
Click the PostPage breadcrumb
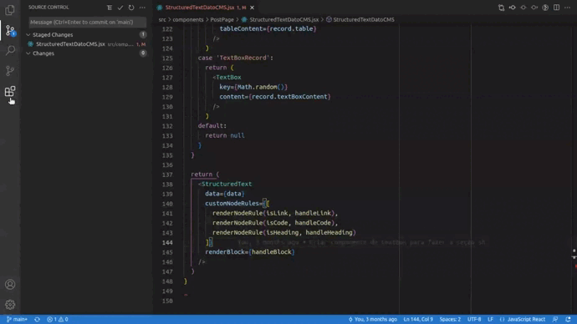222,19
